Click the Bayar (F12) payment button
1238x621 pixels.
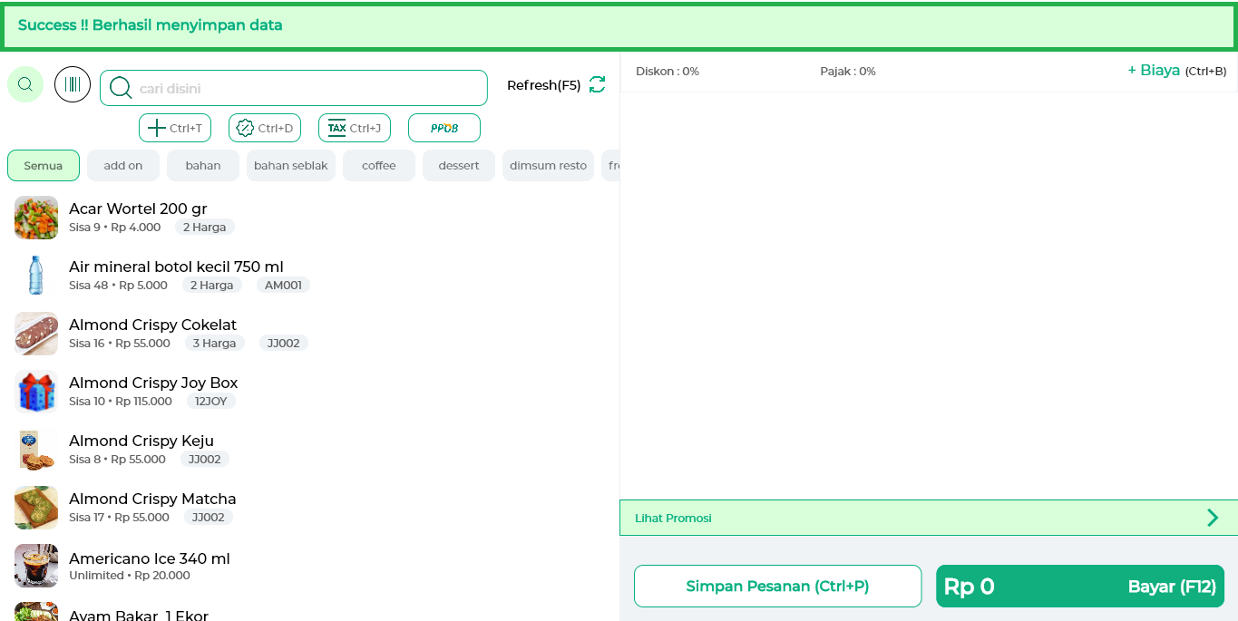(1080, 586)
